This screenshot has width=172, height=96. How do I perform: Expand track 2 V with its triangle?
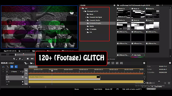[7, 79]
